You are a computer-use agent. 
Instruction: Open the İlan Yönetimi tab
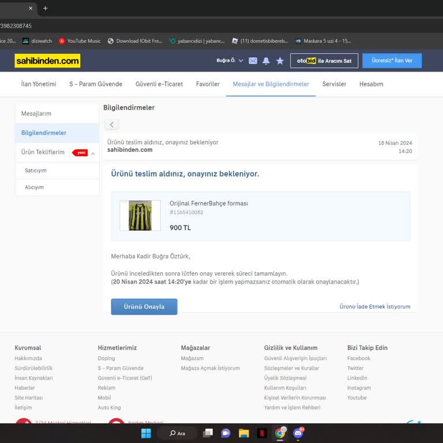[39, 84]
